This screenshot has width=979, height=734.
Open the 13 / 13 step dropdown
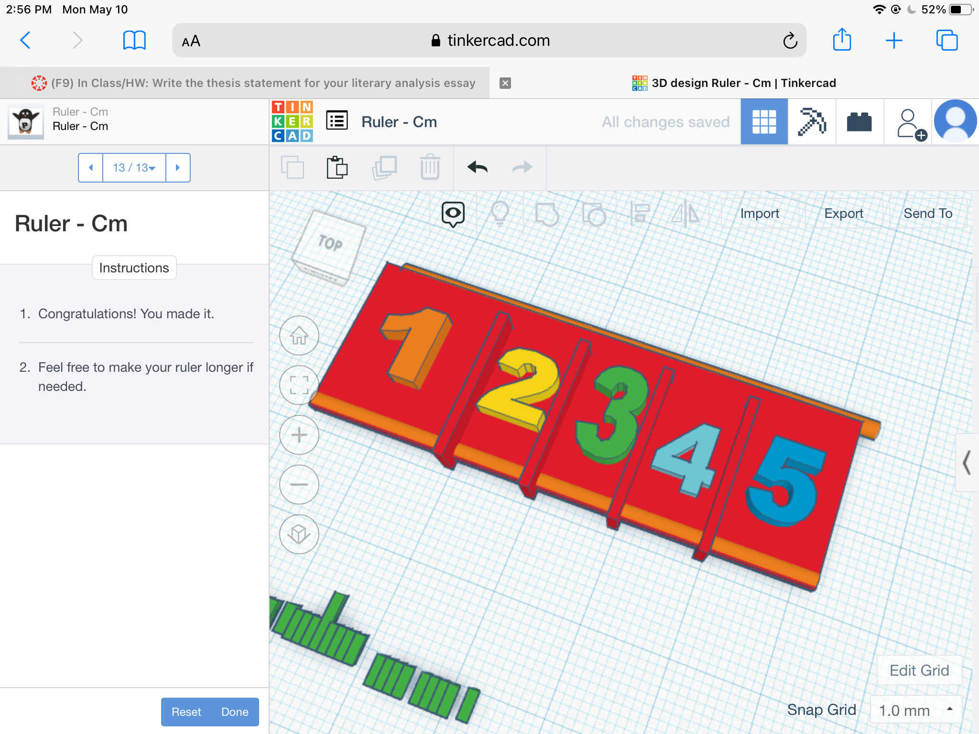point(134,168)
